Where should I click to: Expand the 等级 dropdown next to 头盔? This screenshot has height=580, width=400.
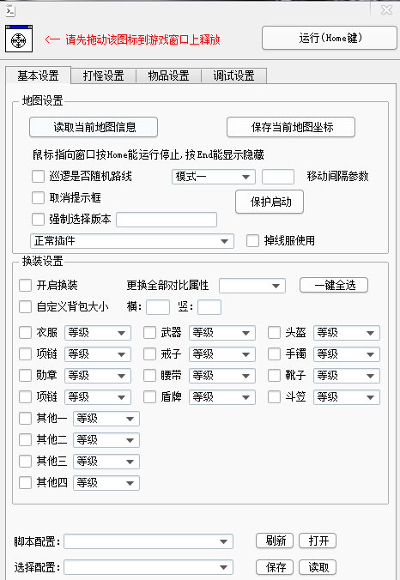point(346,333)
